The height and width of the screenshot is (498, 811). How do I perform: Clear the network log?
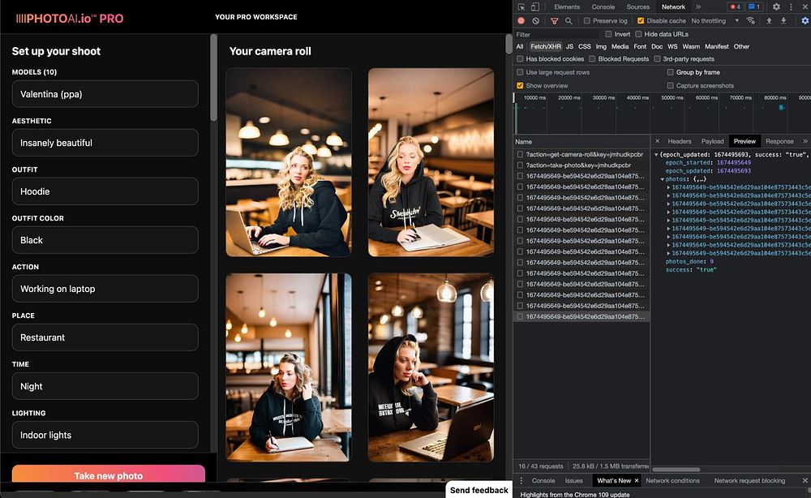536,21
